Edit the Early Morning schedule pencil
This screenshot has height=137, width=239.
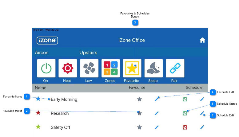coord(202,99)
